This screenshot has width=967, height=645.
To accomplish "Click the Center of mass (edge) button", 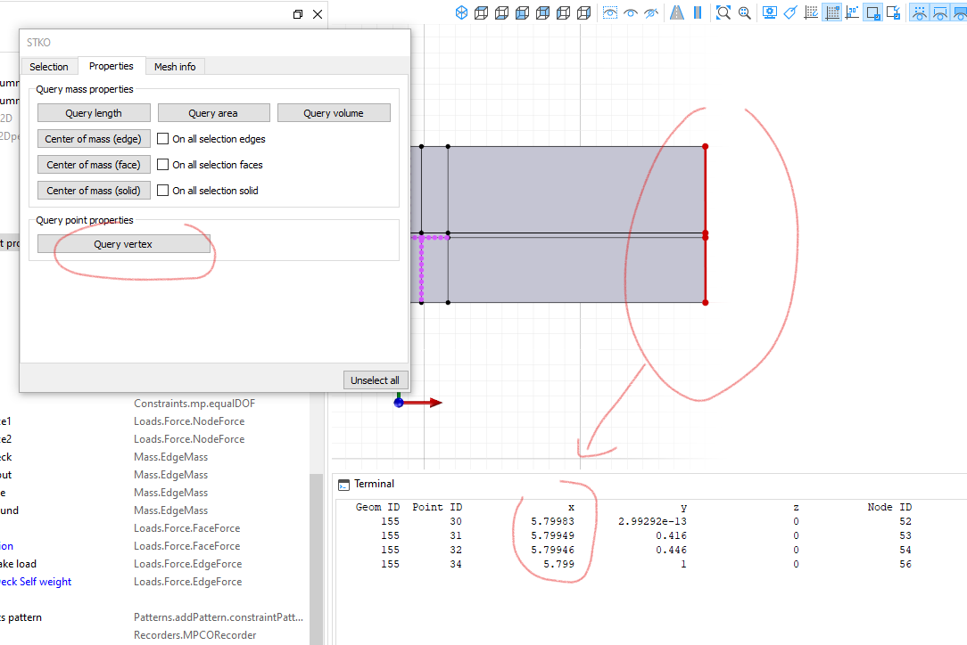I will click(94, 139).
